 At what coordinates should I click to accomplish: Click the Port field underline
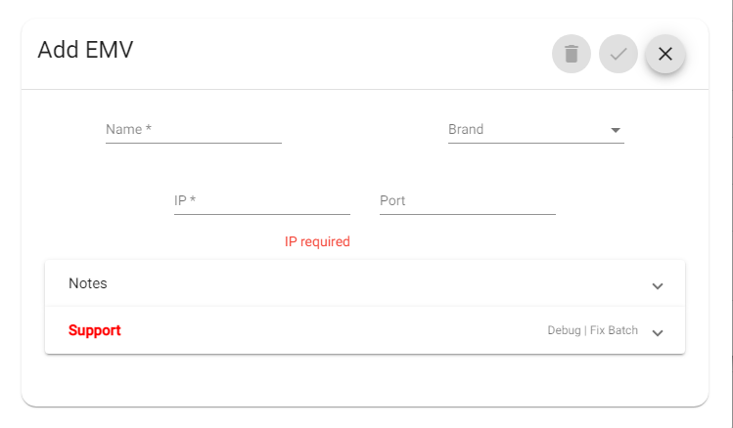point(468,214)
